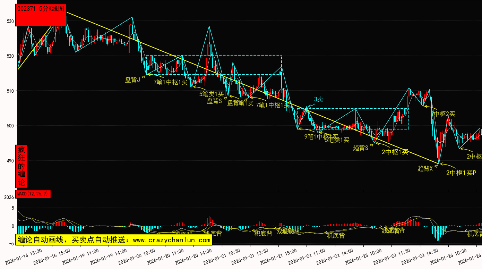Viewport: 482px width, 269px height.
Task: Click the 530 price axis label
Action: click(10, 22)
